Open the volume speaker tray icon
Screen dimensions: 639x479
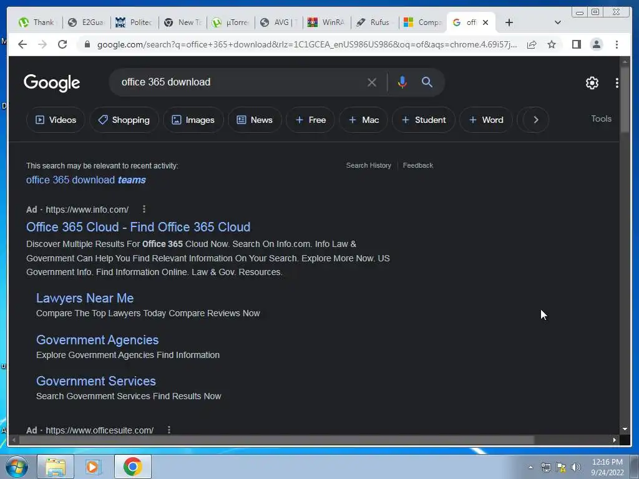click(575, 467)
